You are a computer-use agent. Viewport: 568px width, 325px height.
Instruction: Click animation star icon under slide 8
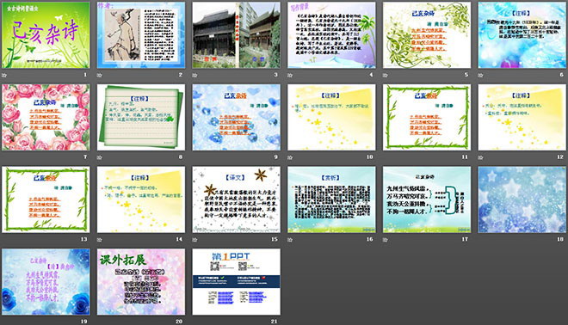click(100, 157)
